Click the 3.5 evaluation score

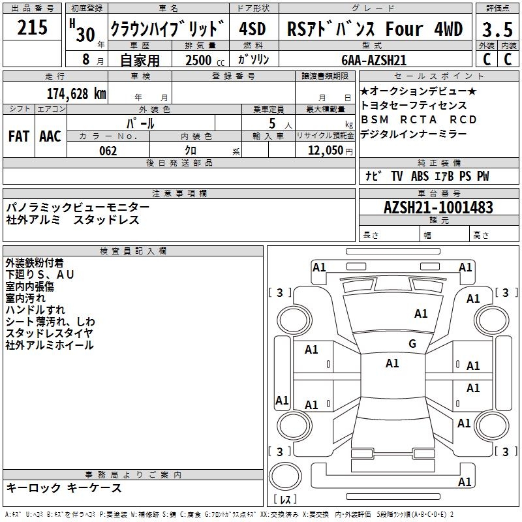coord(496,29)
